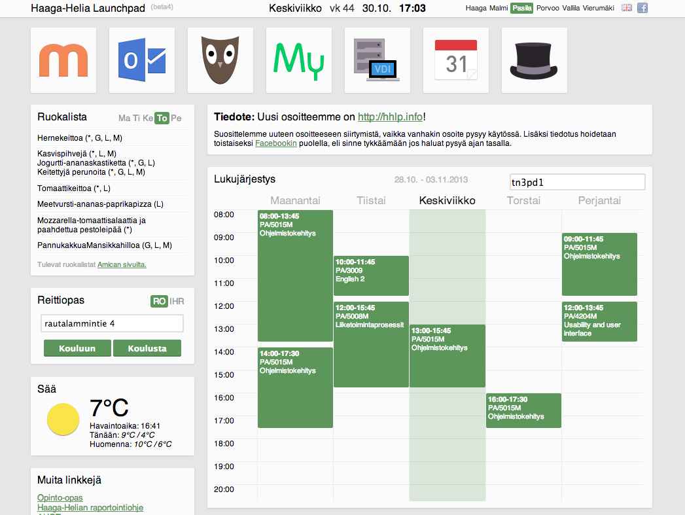The image size is (685, 515).
Task: Open the orange Moodle launcher icon
Action: (x=63, y=60)
